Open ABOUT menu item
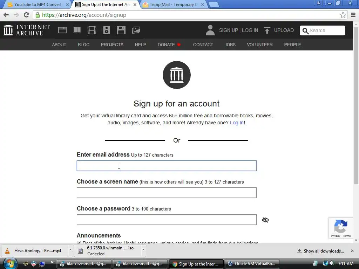The image size is (359, 269). point(59,45)
